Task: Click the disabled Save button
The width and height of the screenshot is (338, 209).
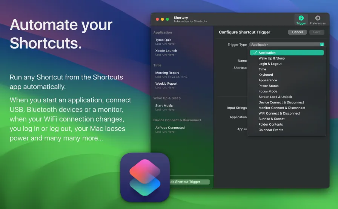Action: point(316,32)
